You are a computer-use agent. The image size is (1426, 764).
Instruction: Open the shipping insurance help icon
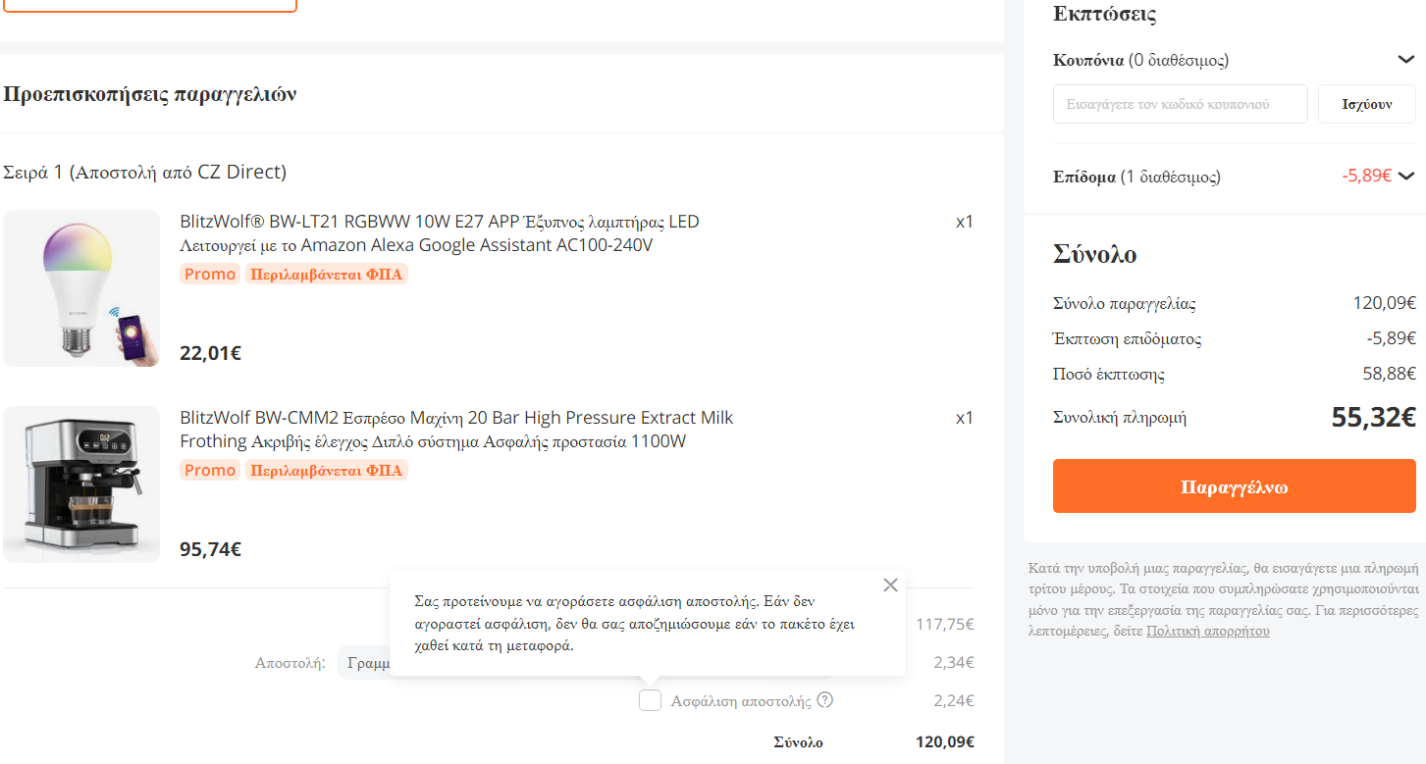tap(825, 700)
